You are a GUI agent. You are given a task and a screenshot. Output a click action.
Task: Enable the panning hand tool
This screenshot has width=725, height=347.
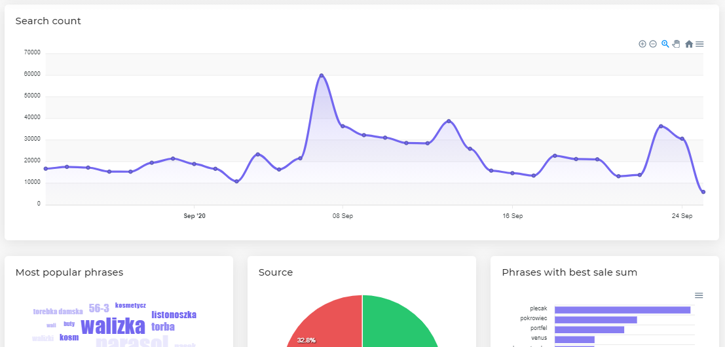click(676, 44)
